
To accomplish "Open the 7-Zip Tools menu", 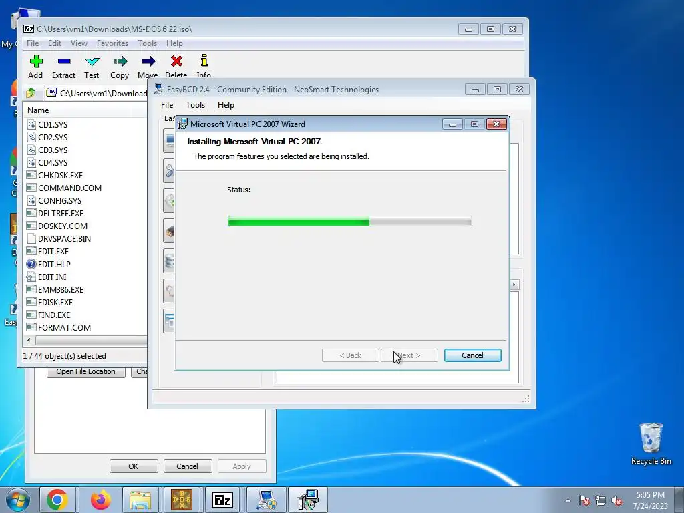I will tap(147, 43).
